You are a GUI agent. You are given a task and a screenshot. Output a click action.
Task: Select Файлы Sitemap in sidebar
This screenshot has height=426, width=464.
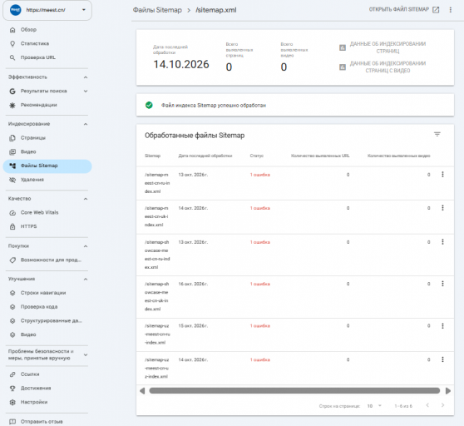tap(47, 166)
